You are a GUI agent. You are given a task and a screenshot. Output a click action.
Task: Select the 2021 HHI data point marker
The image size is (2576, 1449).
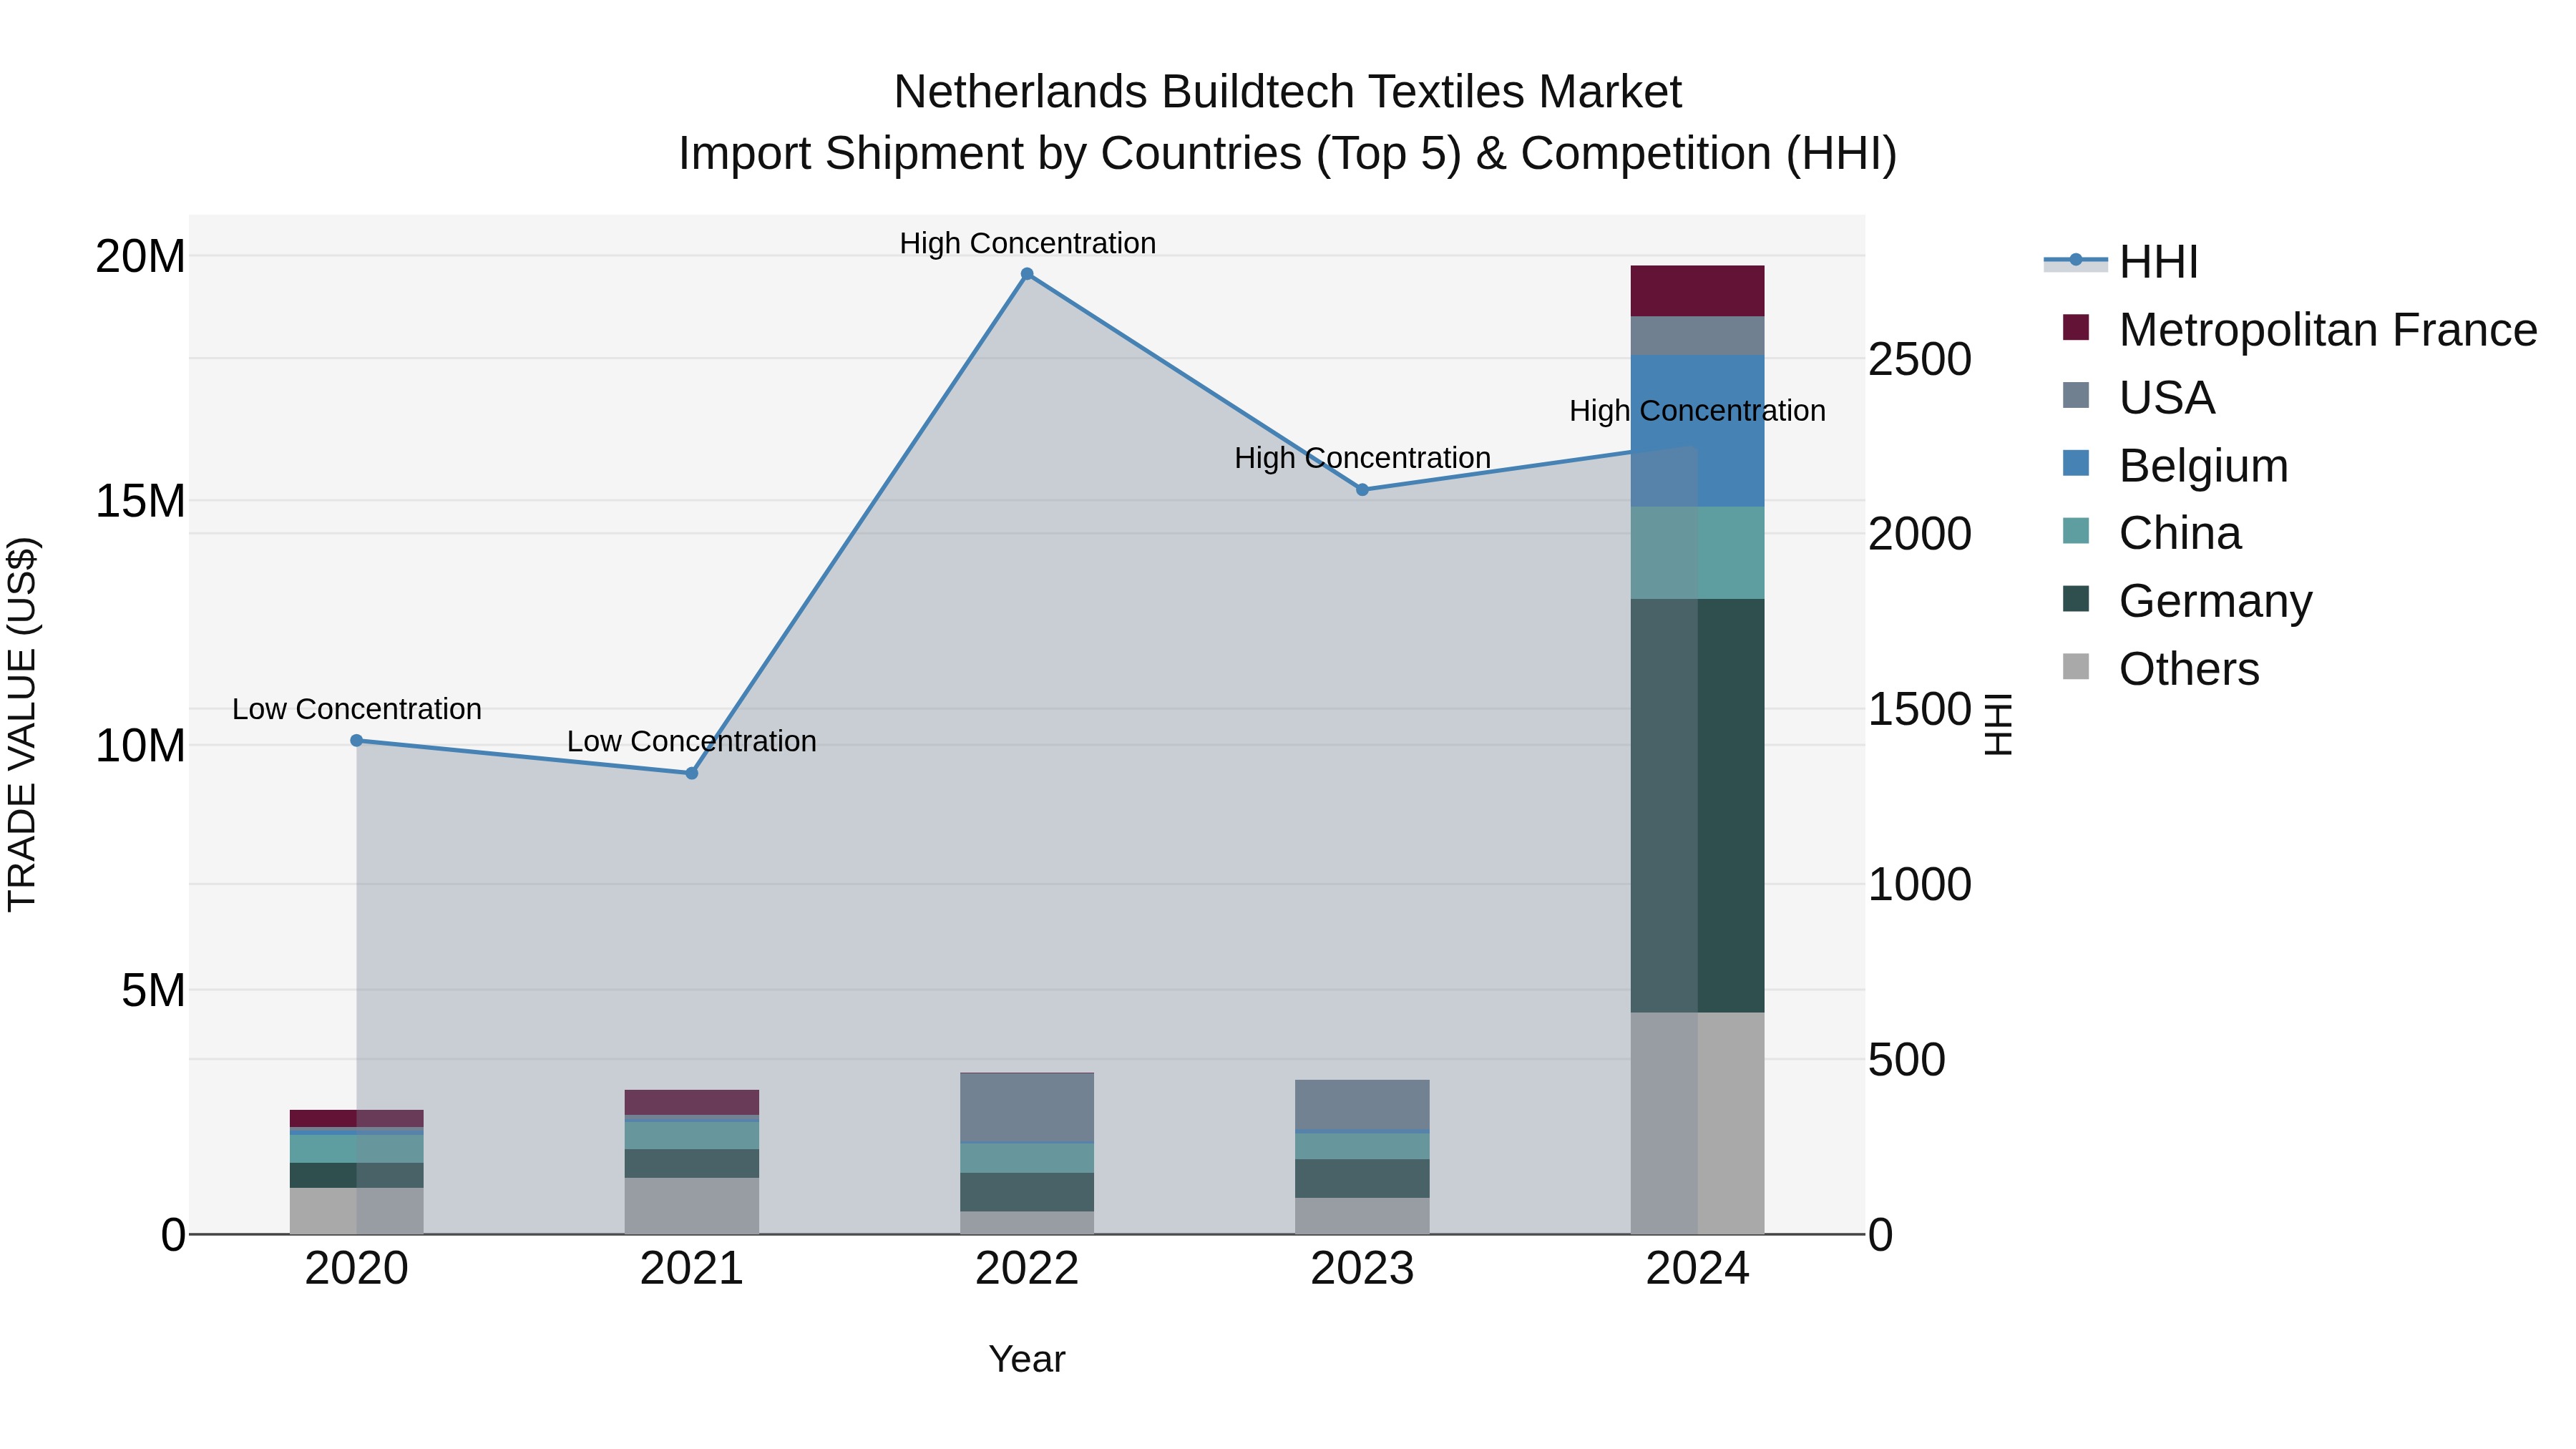point(692,773)
